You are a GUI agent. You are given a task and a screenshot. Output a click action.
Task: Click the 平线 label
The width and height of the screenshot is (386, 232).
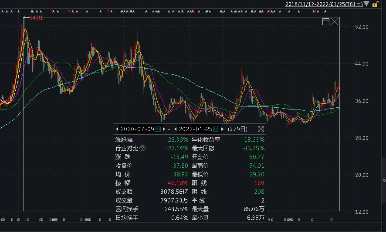pos(198,201)
